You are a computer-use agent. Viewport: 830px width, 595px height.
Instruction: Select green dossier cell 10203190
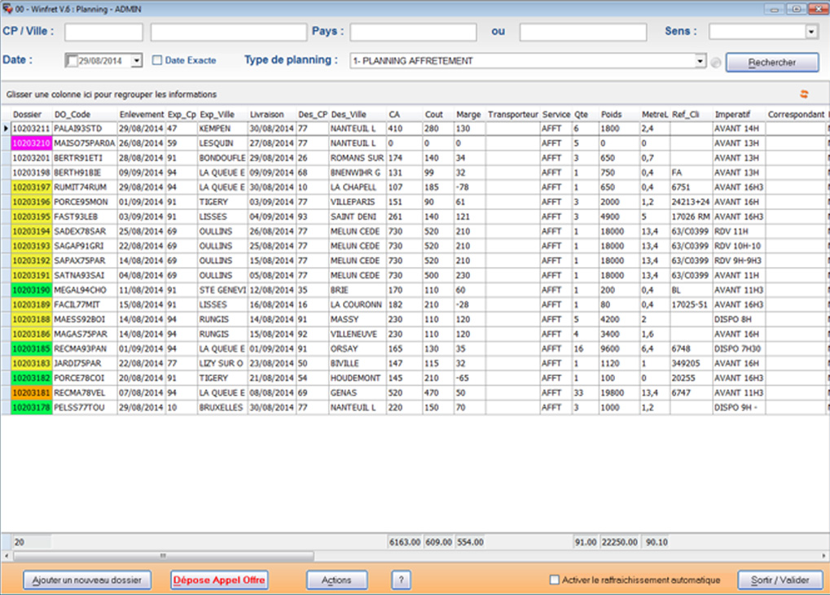[32, 291]
